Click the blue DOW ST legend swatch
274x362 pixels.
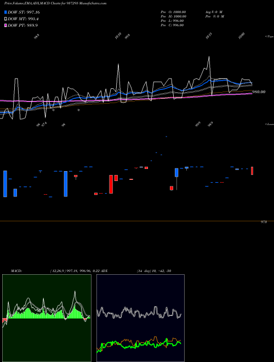pos(5,12)
